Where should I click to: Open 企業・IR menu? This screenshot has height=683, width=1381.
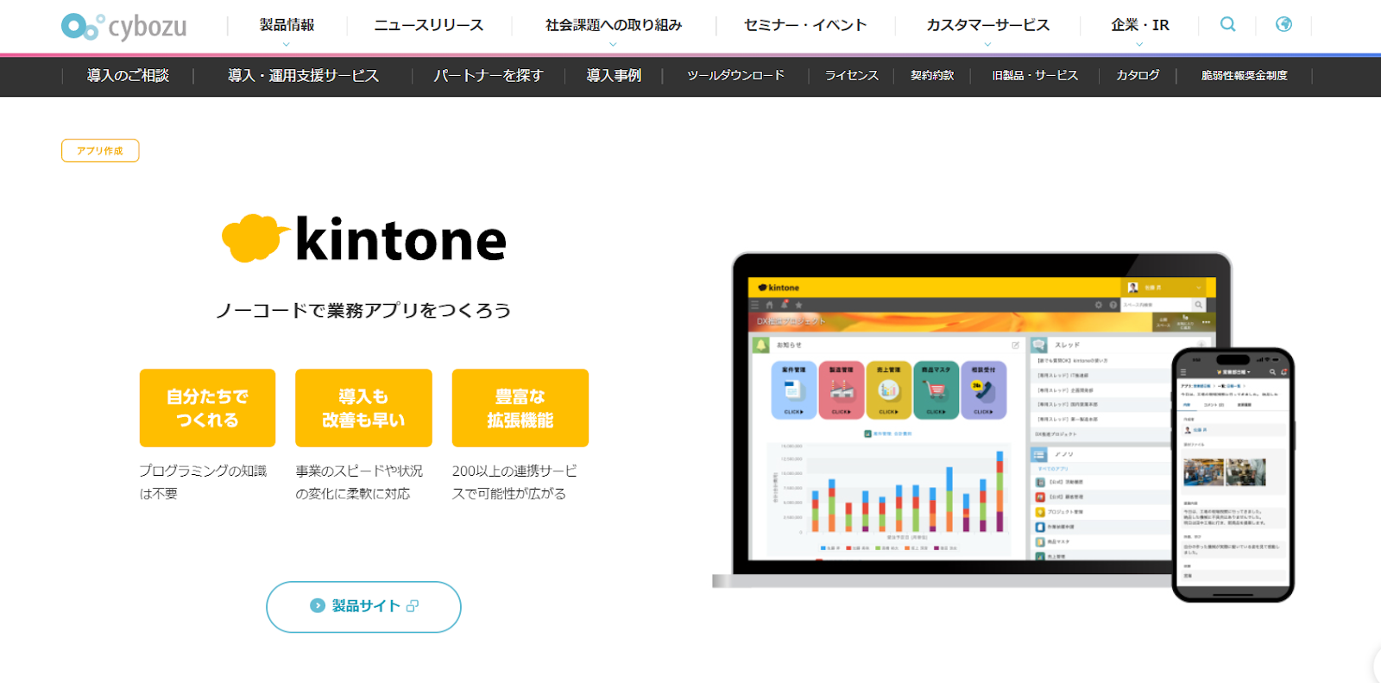point(1139,25)
